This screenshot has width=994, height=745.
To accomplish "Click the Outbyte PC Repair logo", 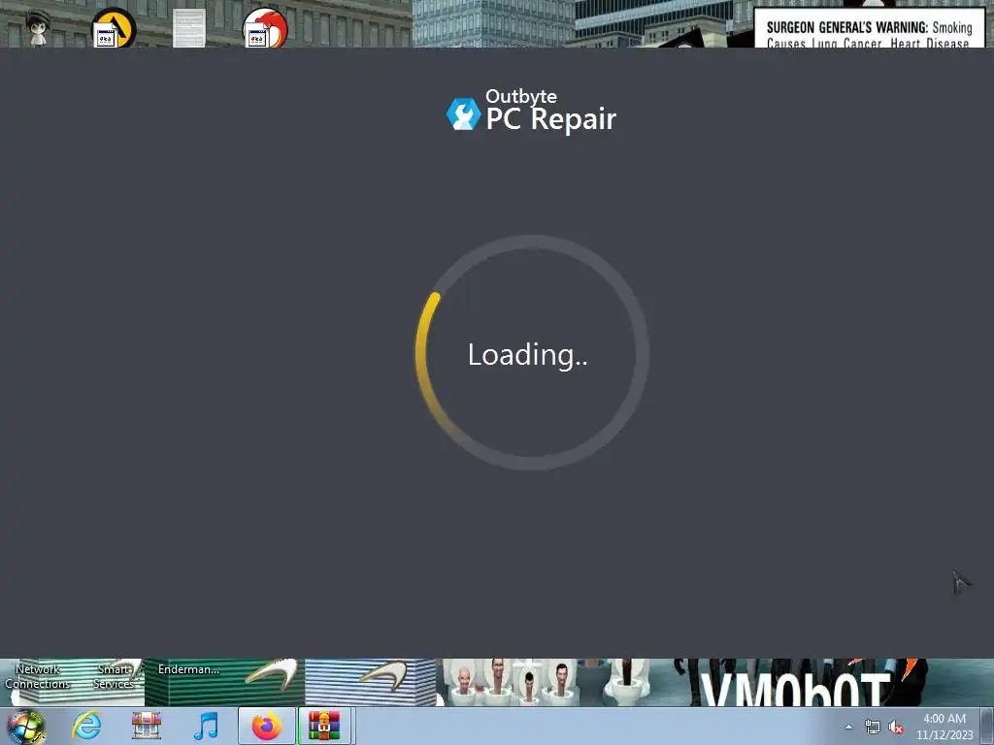I will [x=531, y=113].
